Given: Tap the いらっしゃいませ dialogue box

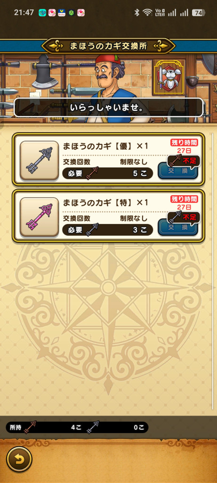Looking at the screenshot, I should 108,108.
